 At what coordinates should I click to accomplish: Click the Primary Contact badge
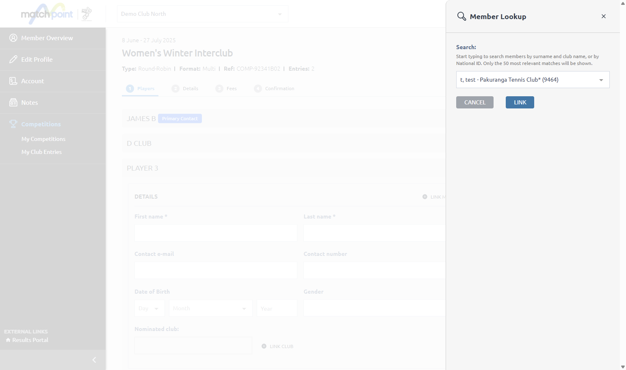pyautogui.click(x=180, y=119)
